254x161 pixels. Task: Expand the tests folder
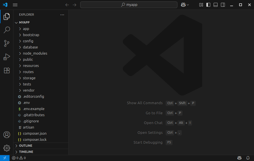(x=41, y=84)
